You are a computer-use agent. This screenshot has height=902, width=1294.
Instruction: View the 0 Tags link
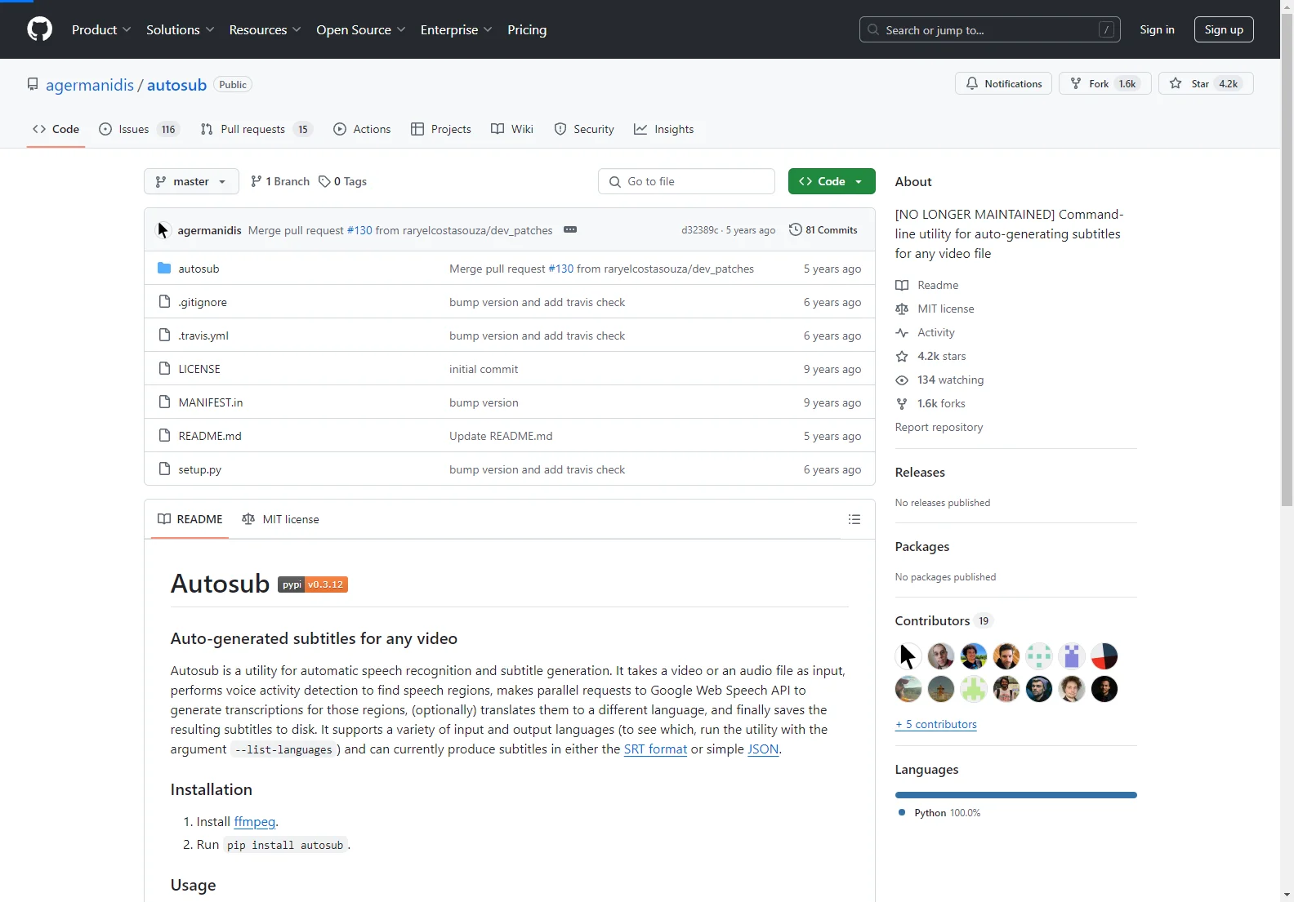343,181
